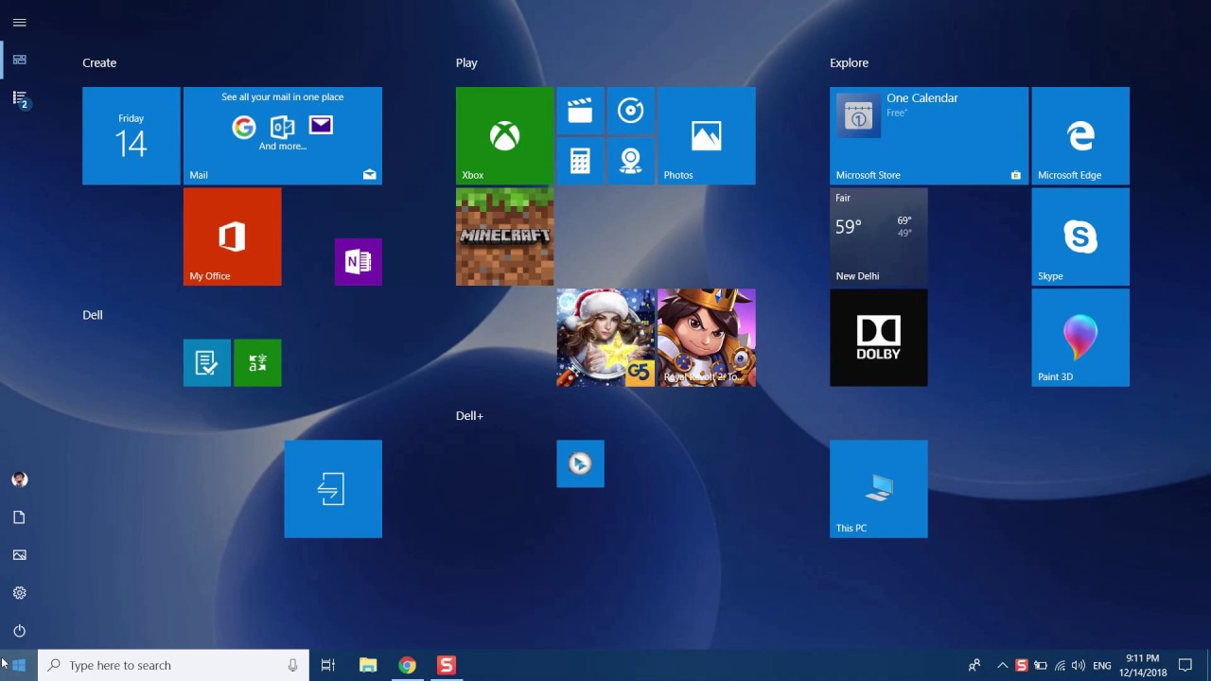Open the Movies & TV clapperboard tile

[x=580, y=111]
